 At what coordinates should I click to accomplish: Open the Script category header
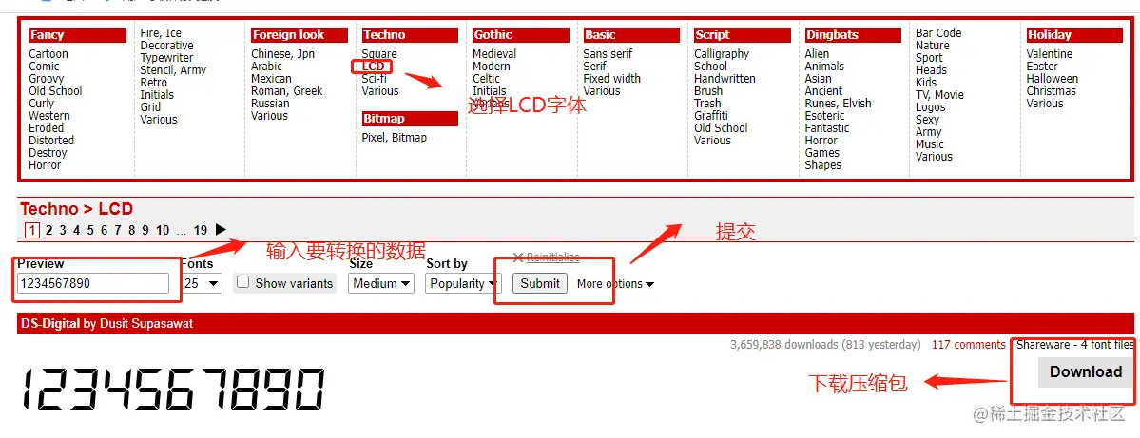tap(743, 35)
